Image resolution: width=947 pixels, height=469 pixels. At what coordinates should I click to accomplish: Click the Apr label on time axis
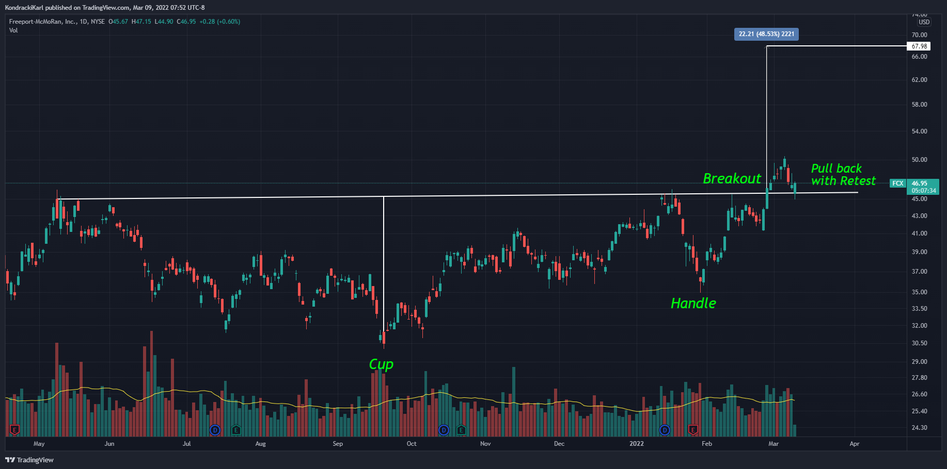pos(855,444)
